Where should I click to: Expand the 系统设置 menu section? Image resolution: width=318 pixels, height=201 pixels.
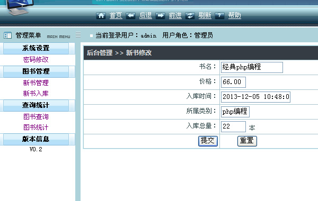pos(36,48)
